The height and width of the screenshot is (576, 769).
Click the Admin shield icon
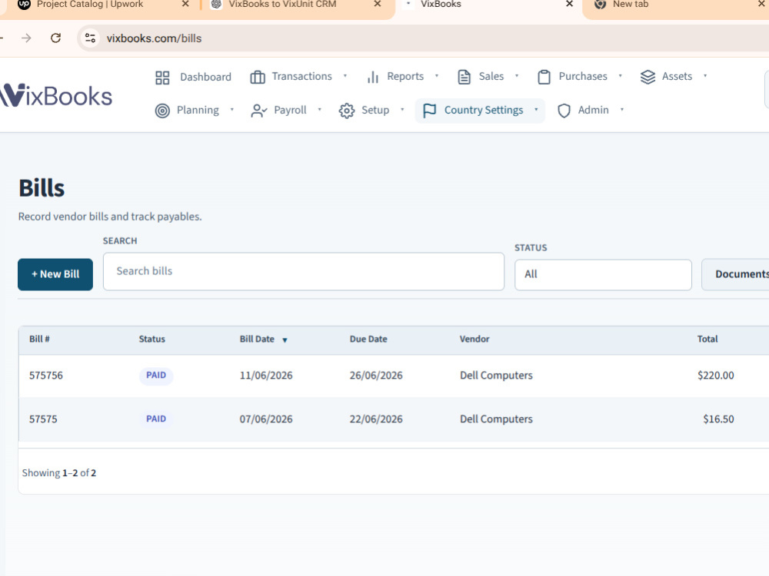point(564,111)
